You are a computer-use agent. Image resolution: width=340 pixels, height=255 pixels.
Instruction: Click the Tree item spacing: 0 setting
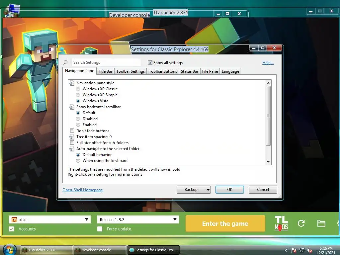pyautogui.click(x=94, y=137)
